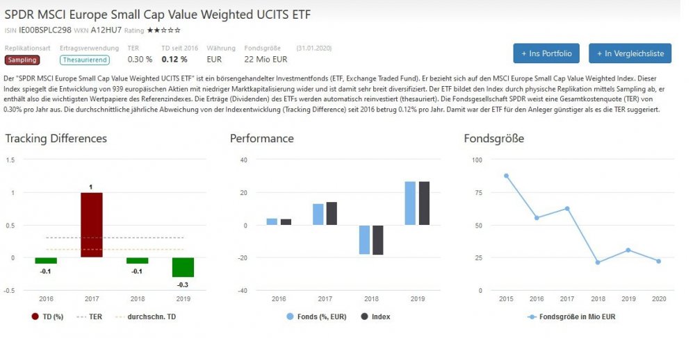Viewport: 695px width, 338px height.
Task: Hide the Fonds (%, EUR) series legend
Action: click(x=318, y=316)
